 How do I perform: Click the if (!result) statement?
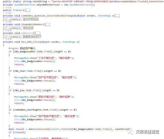coord(17,132)
